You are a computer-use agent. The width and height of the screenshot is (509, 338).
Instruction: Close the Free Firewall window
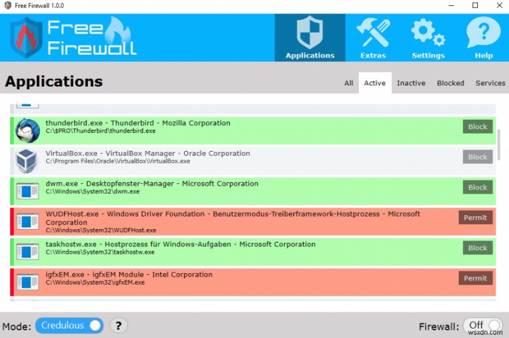tap(499, 6)
